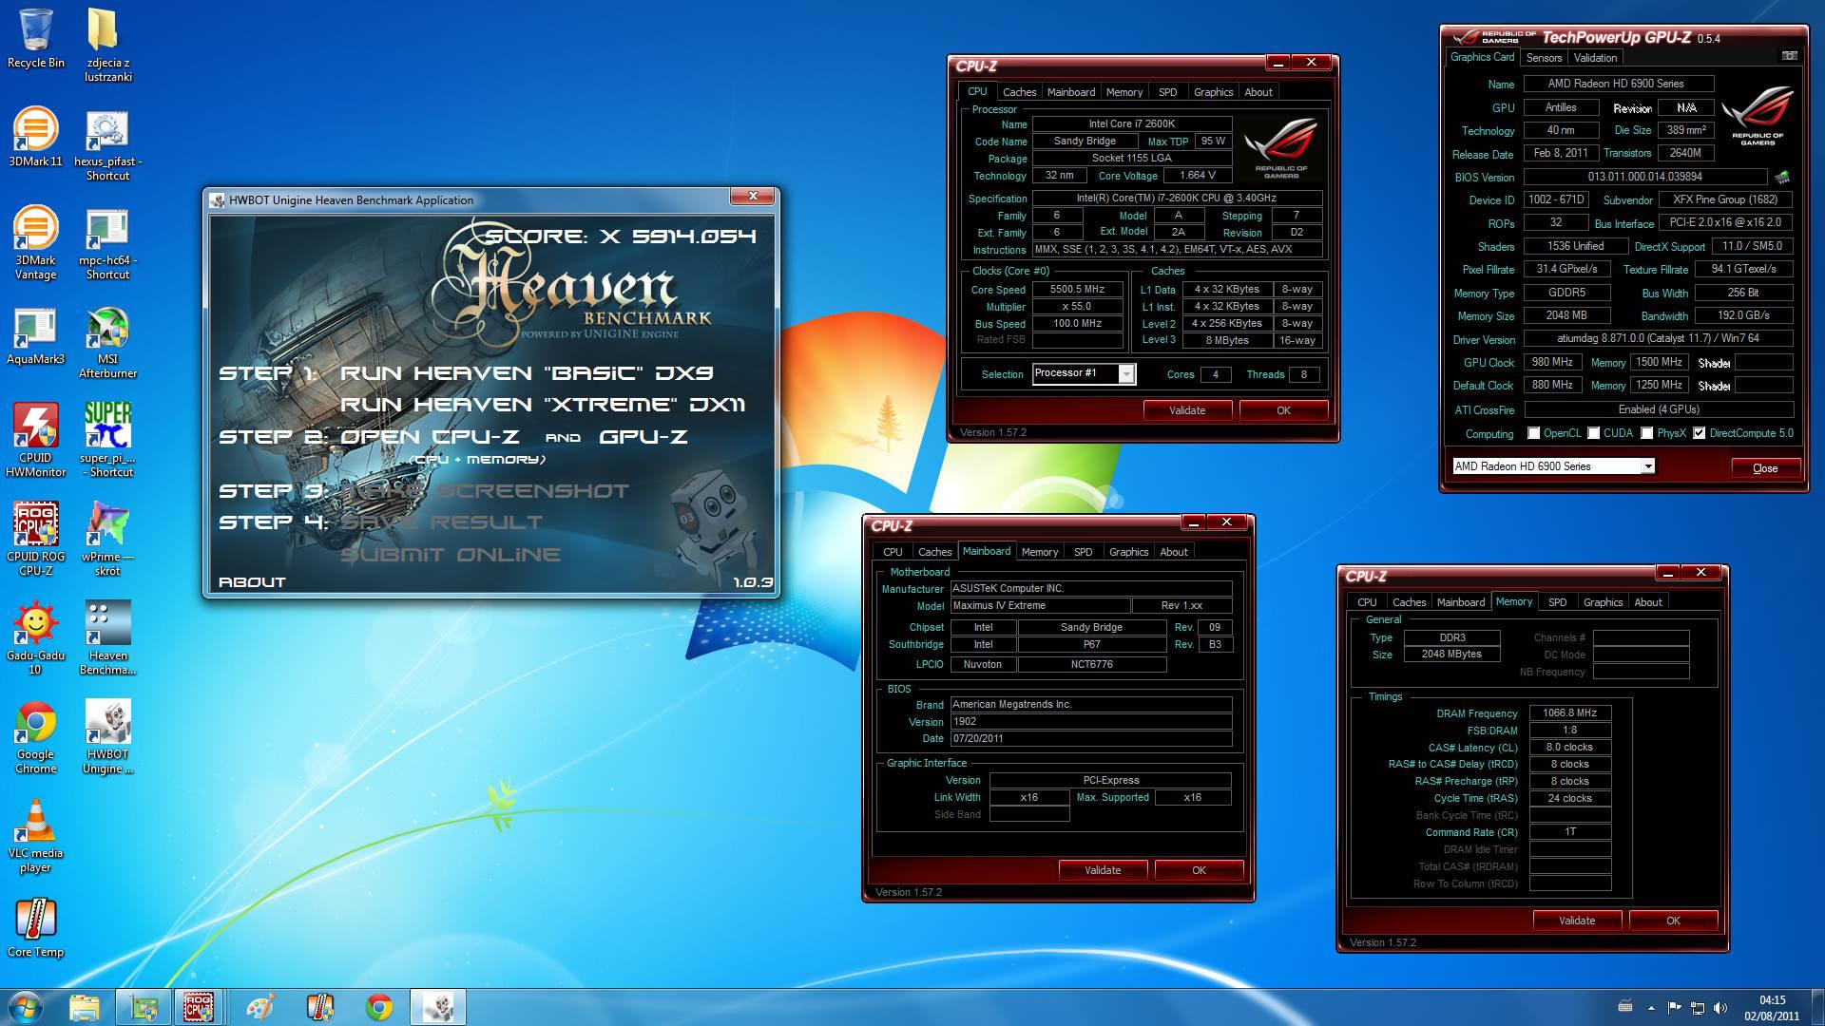
Task: Open the AMD Radeon HD 6900 Series dropdown
Action: (x=1553, y=466)
